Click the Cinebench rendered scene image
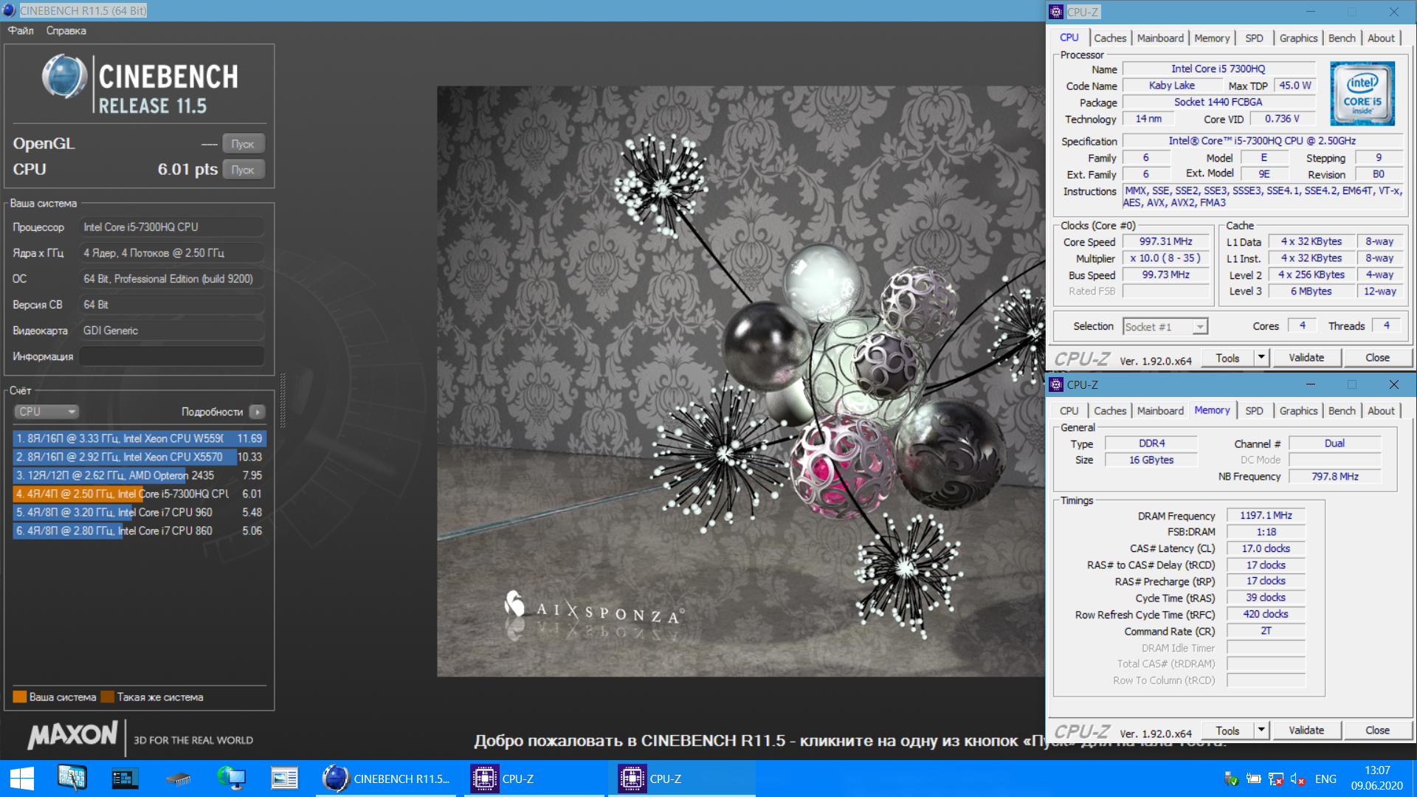1417x797 pixels. click(740, 381)
